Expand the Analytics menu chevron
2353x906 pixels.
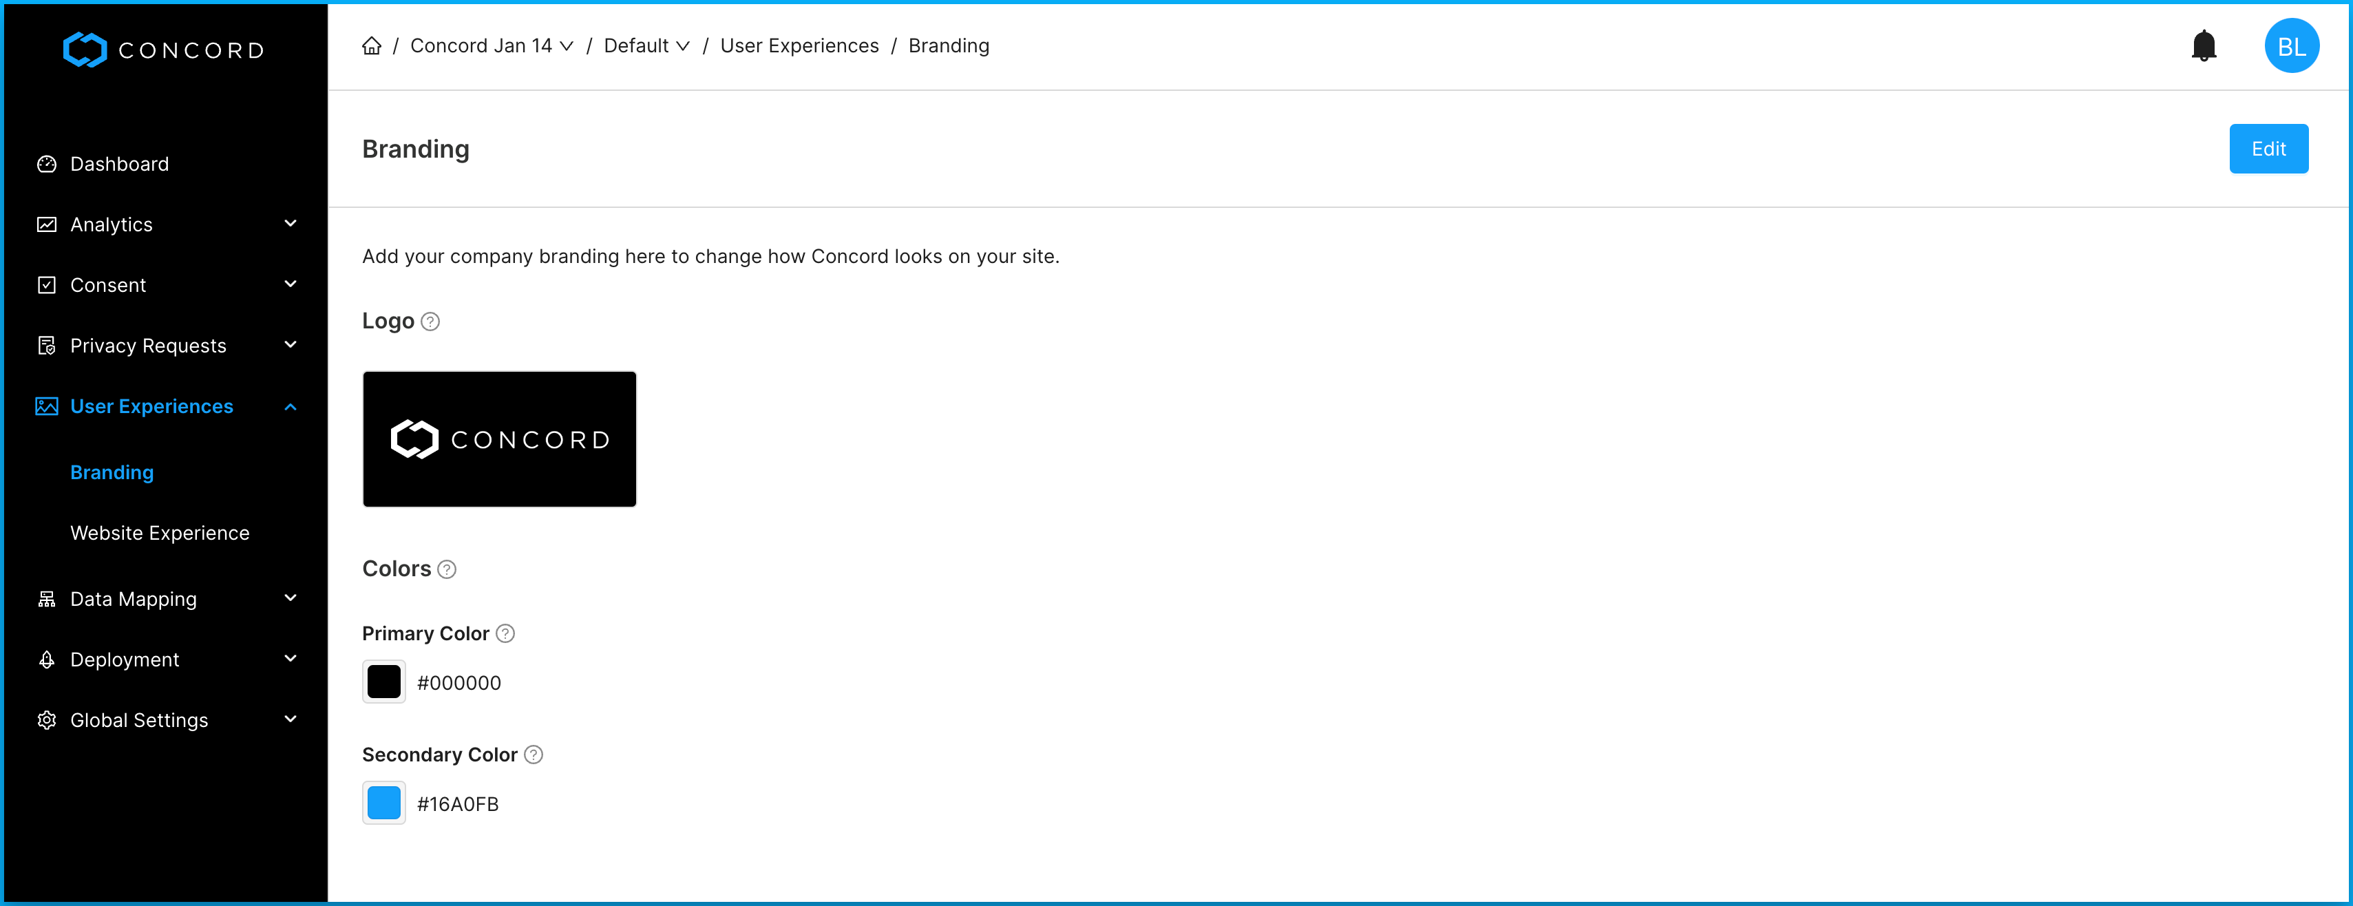(291, 224)
